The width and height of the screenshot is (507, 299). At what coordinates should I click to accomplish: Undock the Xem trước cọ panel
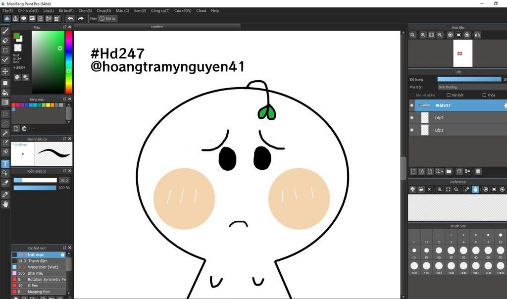(65, 139)
